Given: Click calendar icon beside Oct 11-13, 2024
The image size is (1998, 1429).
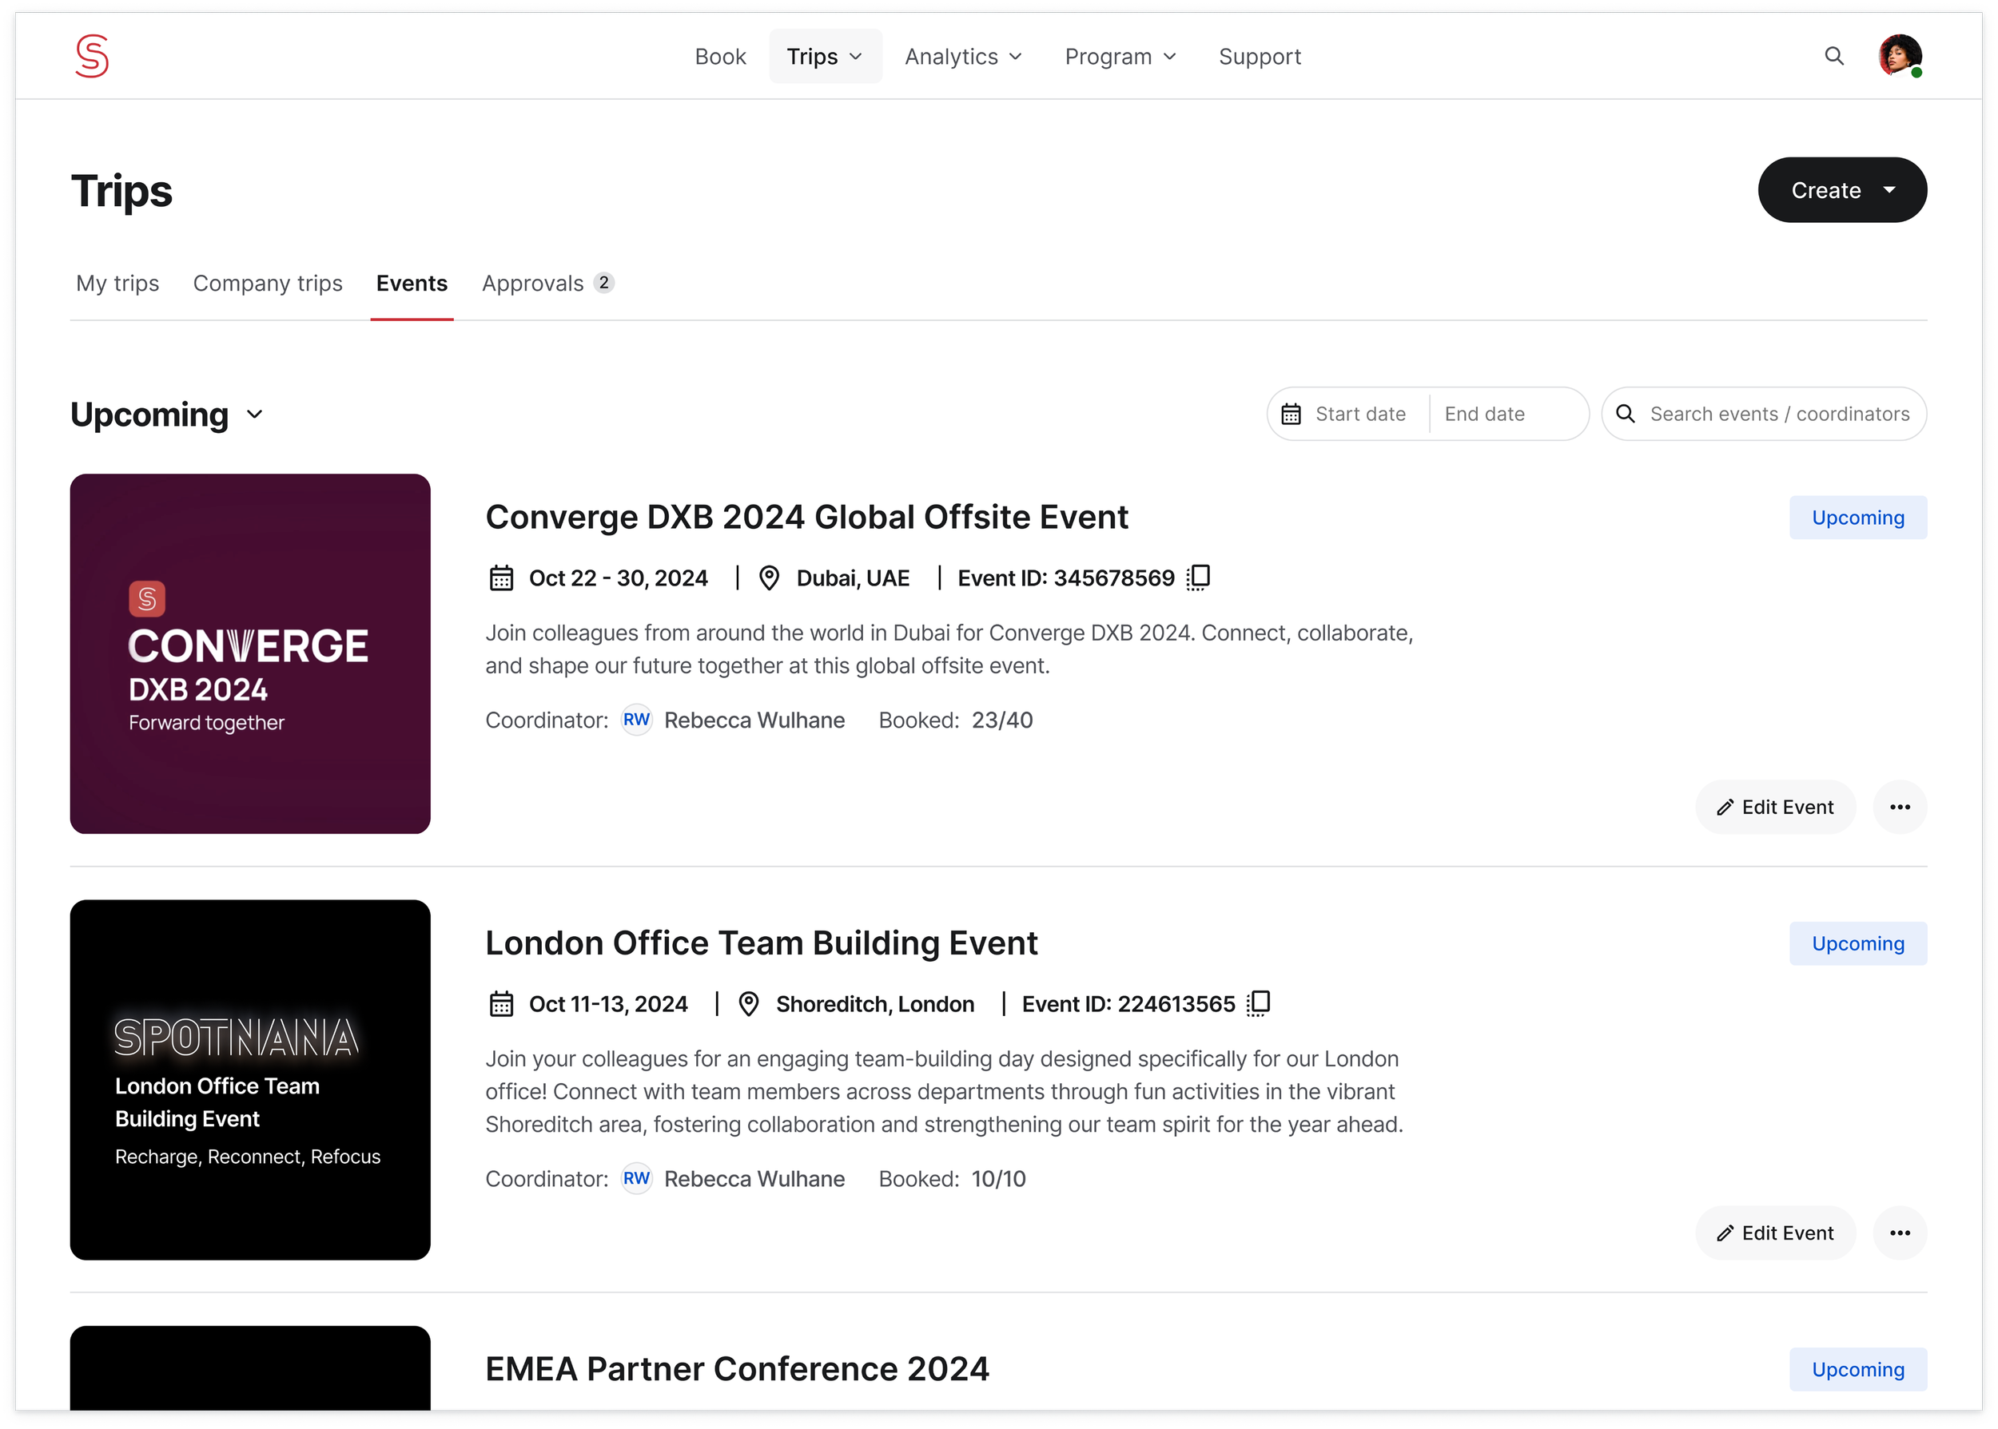Looking at the screenshot, I should click(501, 1004).
